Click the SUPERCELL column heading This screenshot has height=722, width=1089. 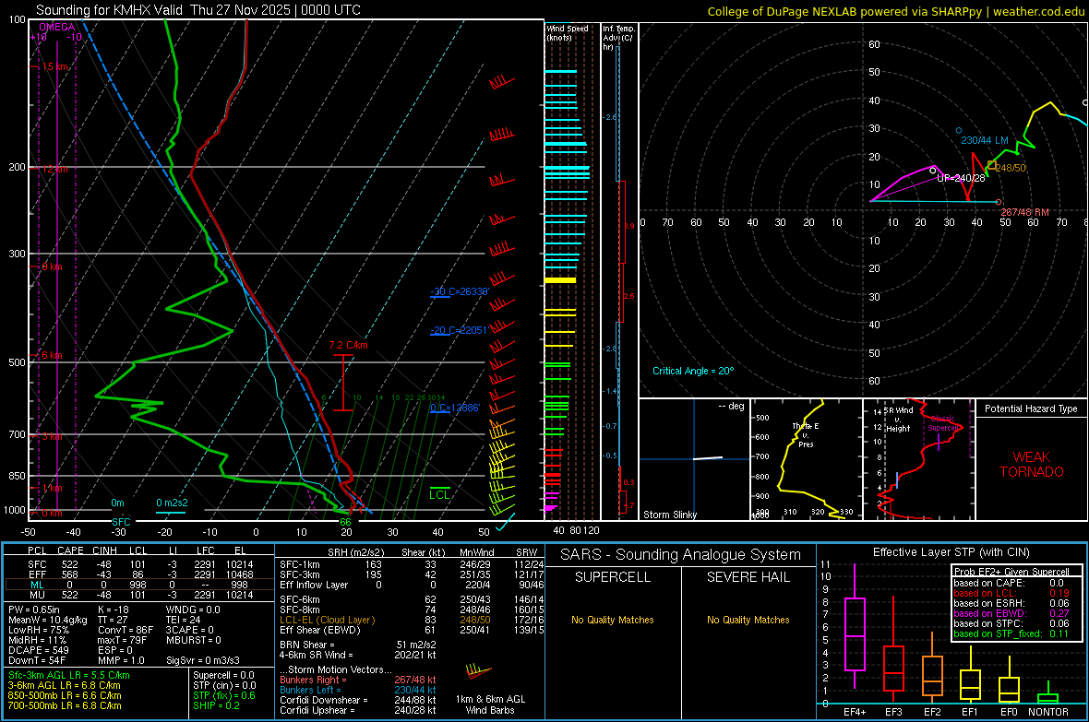point(613,577)
